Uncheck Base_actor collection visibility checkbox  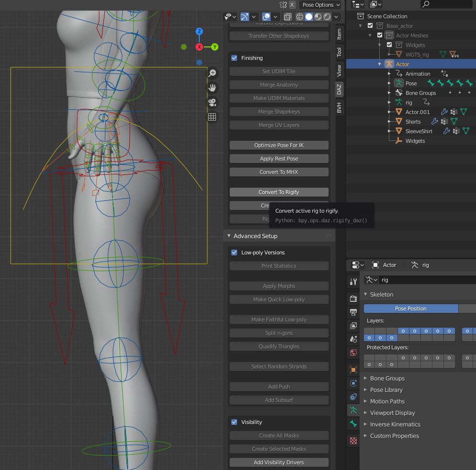370,26
